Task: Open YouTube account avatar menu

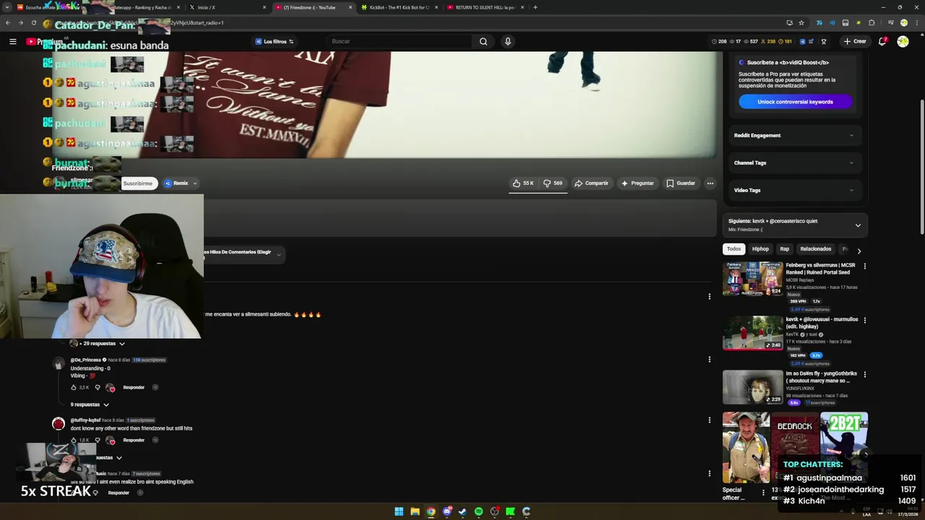Action: [x=903, y=41]
